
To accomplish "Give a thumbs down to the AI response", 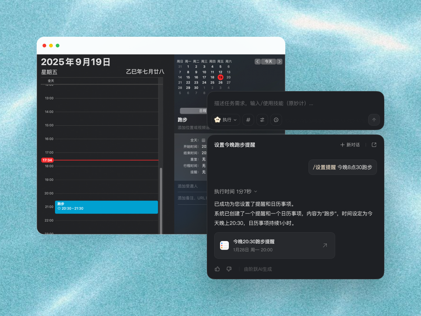I will (x=229, y=269).
